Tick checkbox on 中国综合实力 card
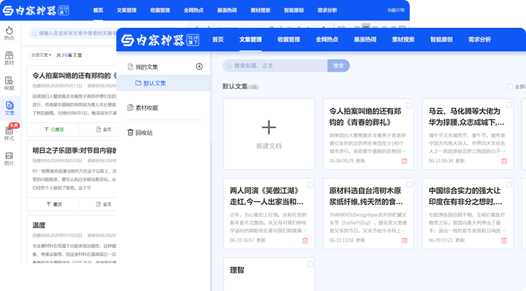The image size is (526, 291). tap(508, 185)
